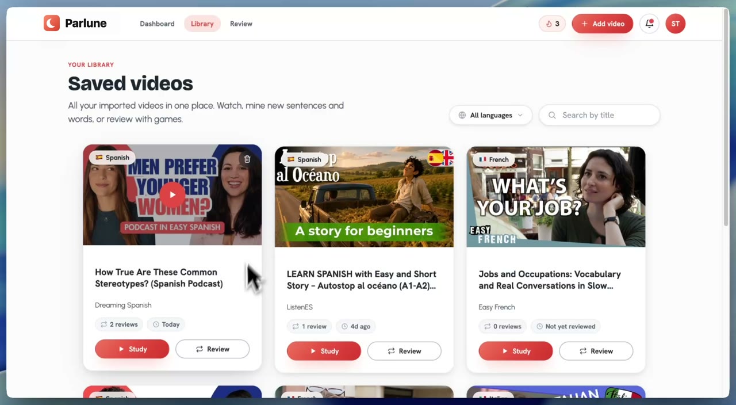Screen dimensions: 736x405
Task: Open title LEARN SPANISH with Easy and Short Story
Action: [361, 280]
